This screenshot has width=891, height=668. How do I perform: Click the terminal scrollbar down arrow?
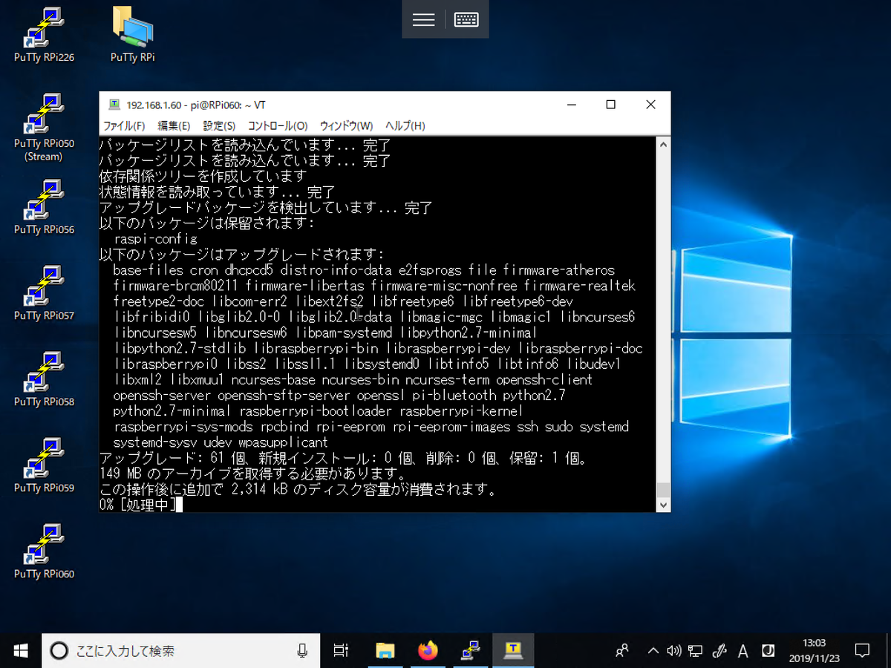coord(663,505)
